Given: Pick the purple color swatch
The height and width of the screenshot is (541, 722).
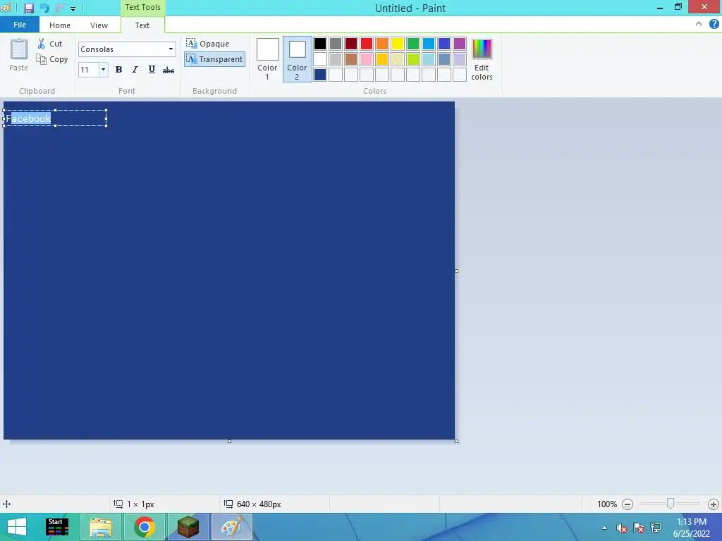Looking at the screenshot, I should tap(460, 44).
